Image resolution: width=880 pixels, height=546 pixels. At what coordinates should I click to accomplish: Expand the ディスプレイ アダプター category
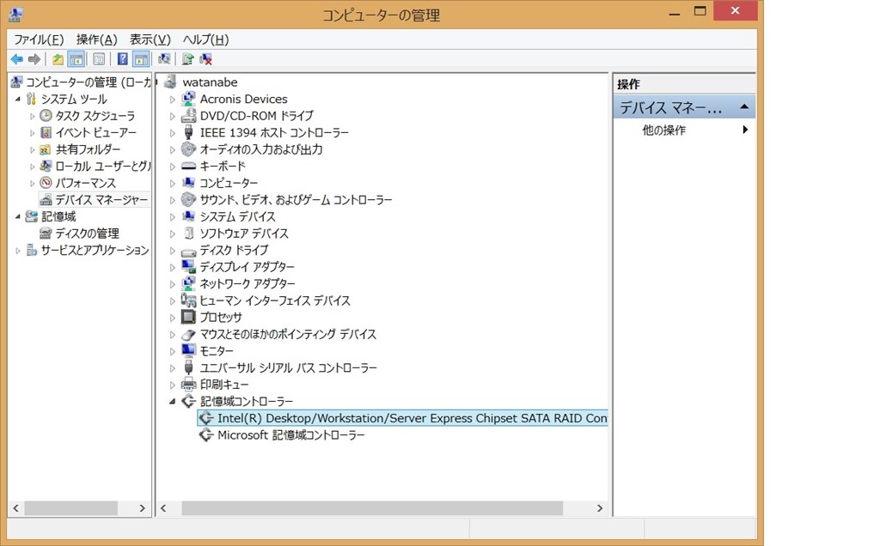coord(172,267)
